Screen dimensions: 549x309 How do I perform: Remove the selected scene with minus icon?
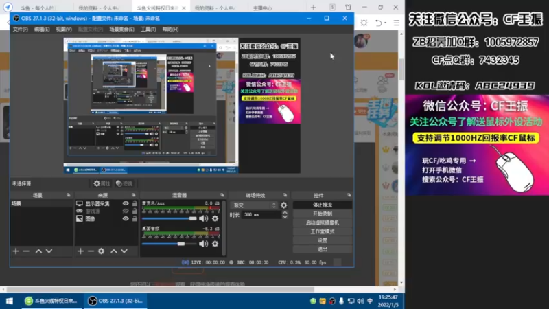coord(26,251)
